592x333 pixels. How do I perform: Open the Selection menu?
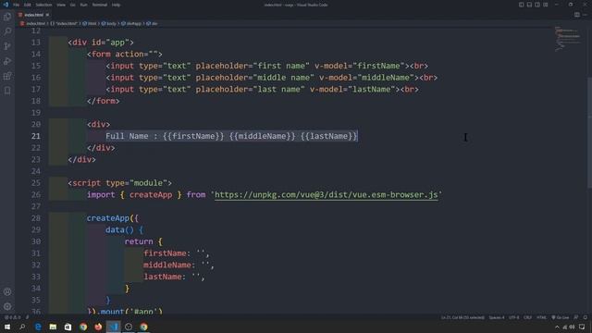click(x=43, y=5)
